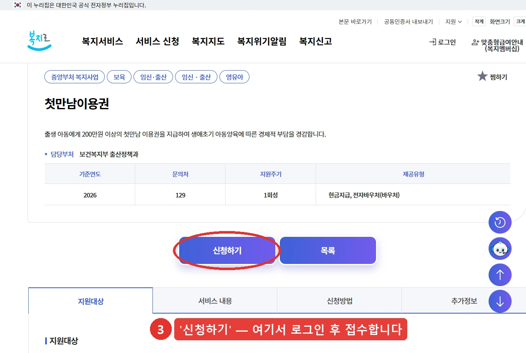Image resolution: width=526 pixels, height=353 pixels.
Task: Click the 첫만남이용권 title text
Action: pos(77,104)
